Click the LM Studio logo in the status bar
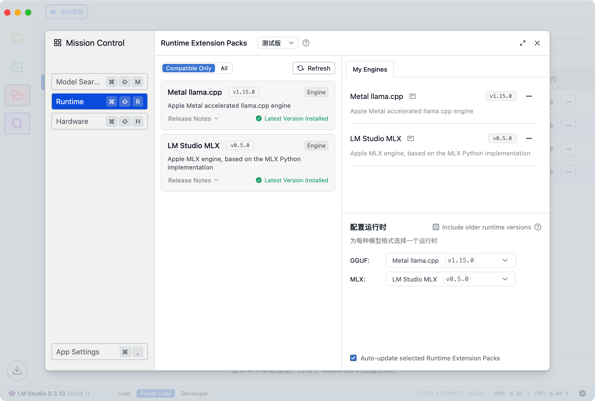The image size is (595, 401). (x=12, y=393)
